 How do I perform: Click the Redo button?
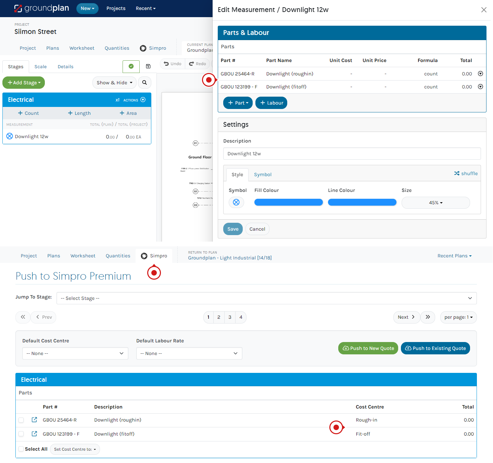(x=198, y=64)
